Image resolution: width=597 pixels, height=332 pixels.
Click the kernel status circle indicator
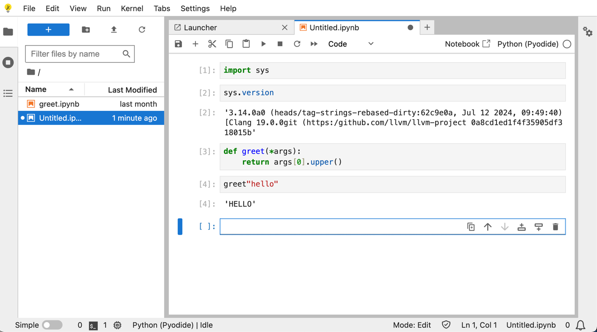click(x=567, y=44)
